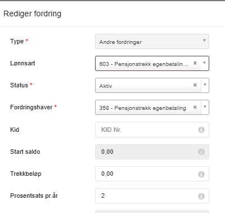Open the 603 - Pensjonstrekk egenbetaling combo
225x213 pixels.
[x=152, y=63]
